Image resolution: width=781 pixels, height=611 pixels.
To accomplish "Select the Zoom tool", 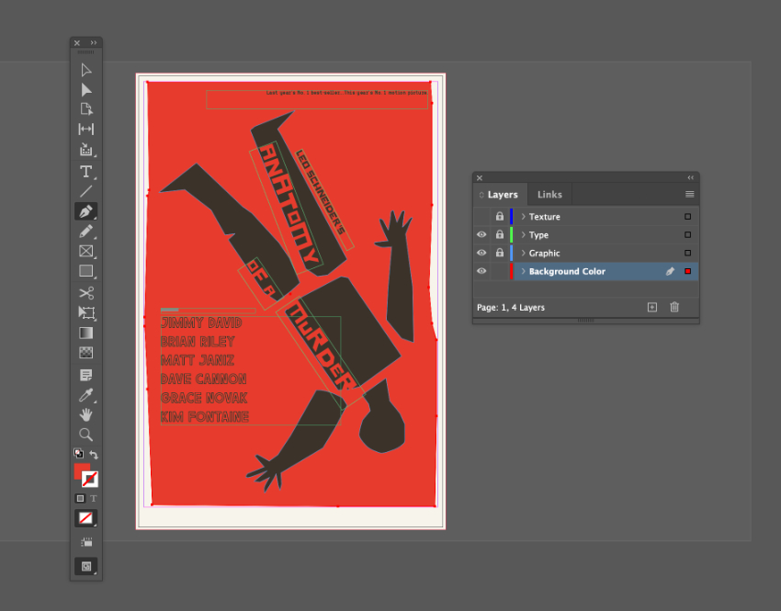I will [x=85, y=435].
